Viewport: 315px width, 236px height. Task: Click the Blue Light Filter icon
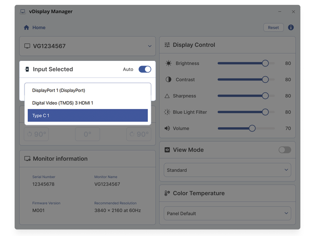(167, 112)
